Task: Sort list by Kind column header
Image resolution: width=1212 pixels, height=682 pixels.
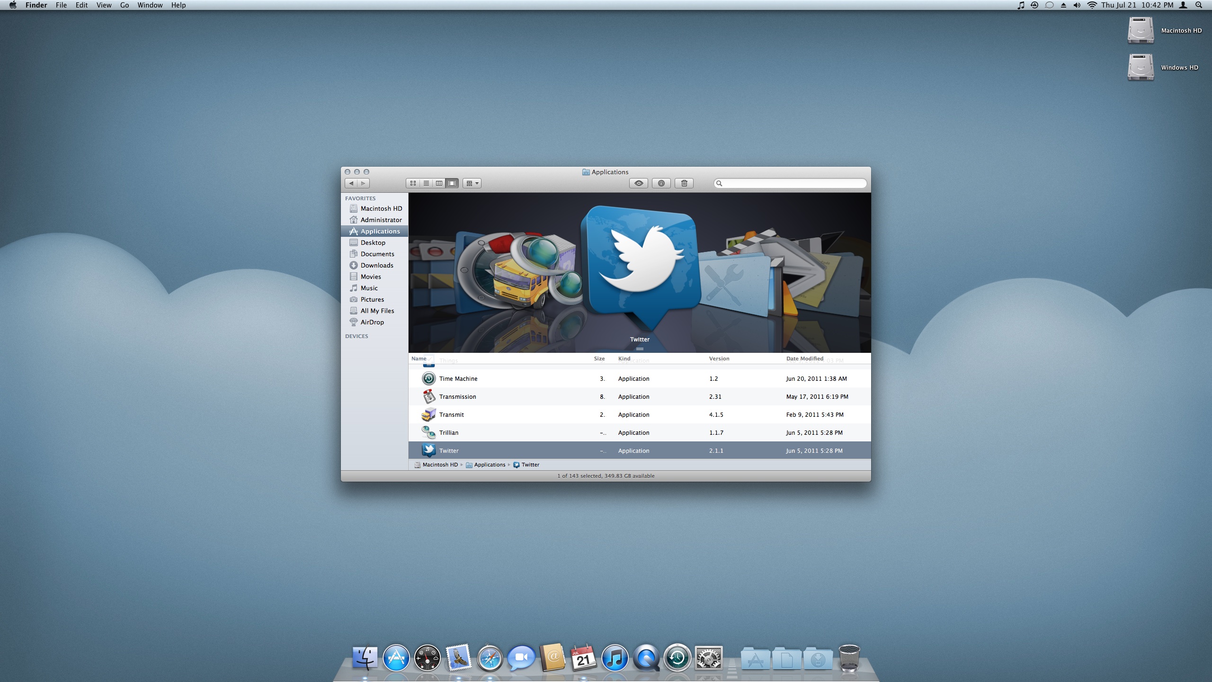Action: tap(624, 359)
